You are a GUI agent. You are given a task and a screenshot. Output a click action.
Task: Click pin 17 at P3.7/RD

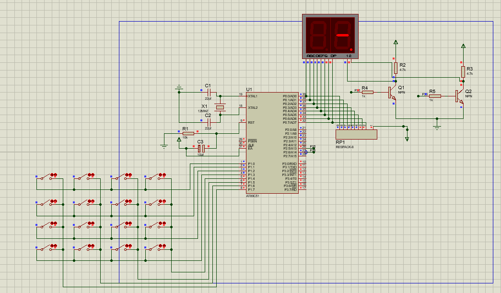click(304, 188)
